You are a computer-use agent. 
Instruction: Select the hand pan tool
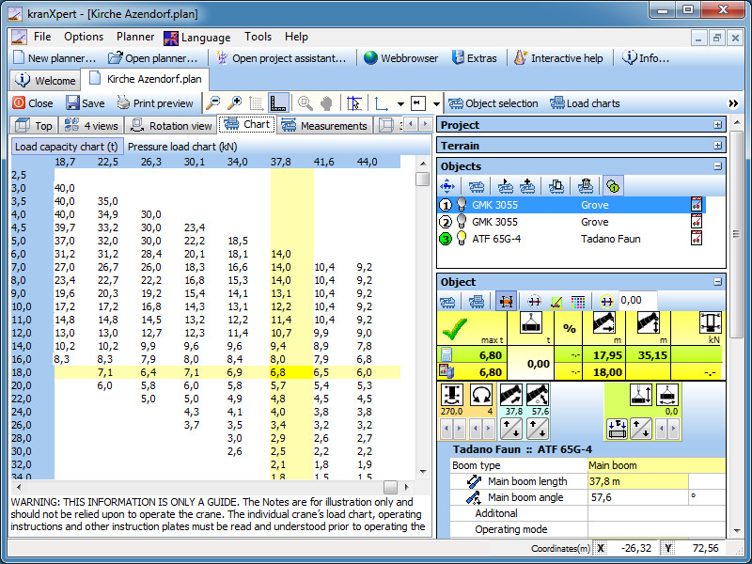click(x=326, y=103)
